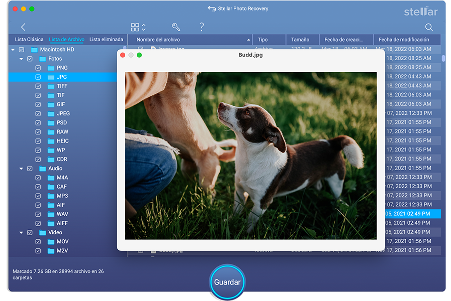Toggle the JPG checkbox
The image size is (451, 301).
[38, 77]
